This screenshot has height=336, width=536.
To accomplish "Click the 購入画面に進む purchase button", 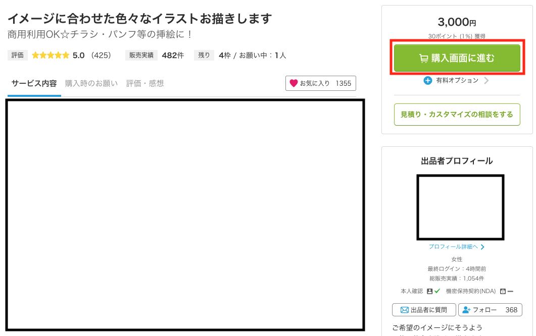I will tap(457, 58).
